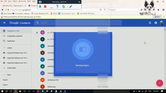Open Chrome from the taskbar

pos(60,91)
